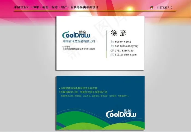Image resolution: width=191 pixels, height=132 pixels.
Task: Click the white CoolDraw logo on the blue card
Action: coord(121,113)
